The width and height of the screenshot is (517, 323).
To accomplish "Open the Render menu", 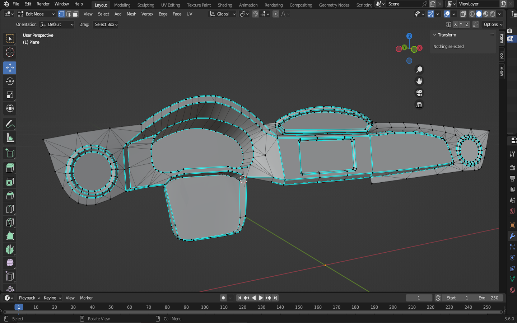I will pyautogui.click(x=43, y=4).
